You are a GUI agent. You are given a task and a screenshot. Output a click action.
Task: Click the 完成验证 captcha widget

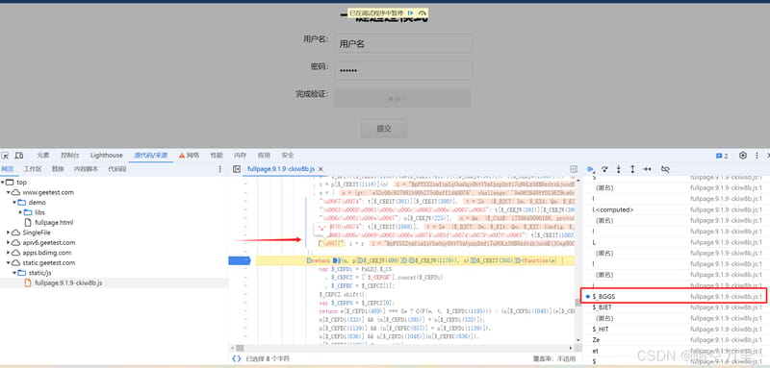coord(403,98)
